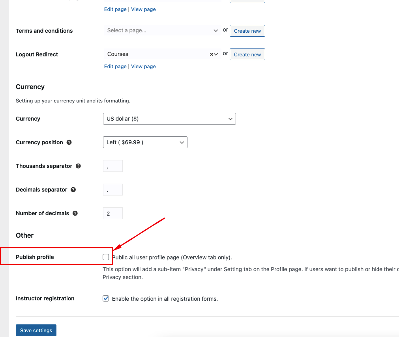Click the Thousands separator input field

113,166
